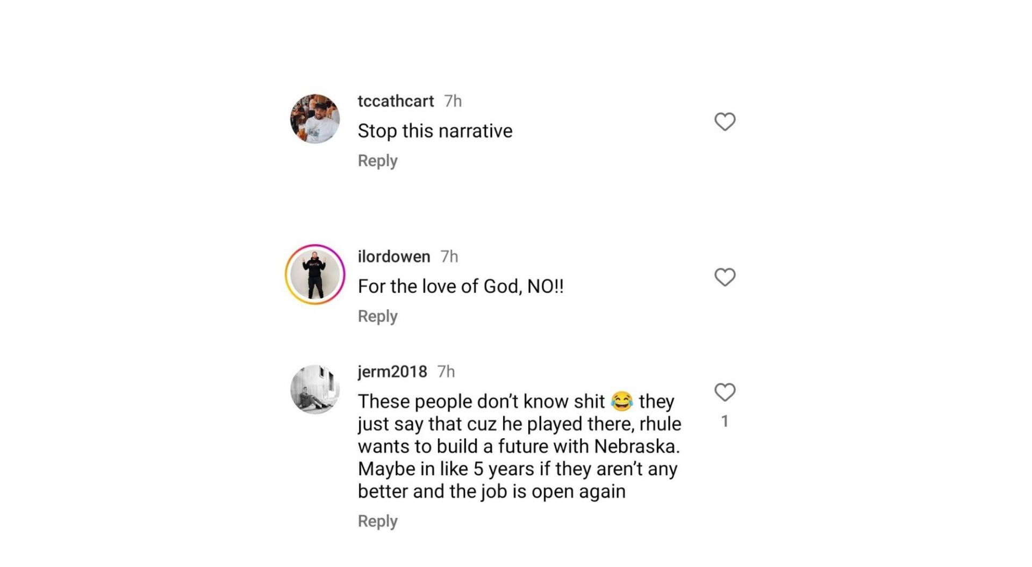
Task: Click the 7h timestamp beside jerm2018
Action: 446,372
